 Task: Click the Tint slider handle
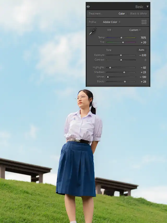tap(123, 42)
